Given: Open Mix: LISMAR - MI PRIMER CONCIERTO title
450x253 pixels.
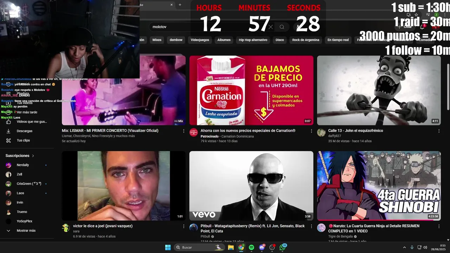Looking at the screenshot, I should pos(110,131).
